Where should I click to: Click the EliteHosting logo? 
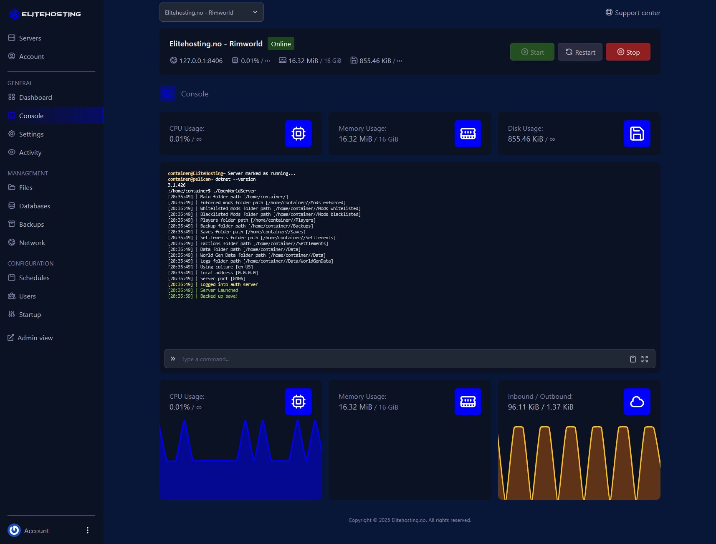click(45, 14)
